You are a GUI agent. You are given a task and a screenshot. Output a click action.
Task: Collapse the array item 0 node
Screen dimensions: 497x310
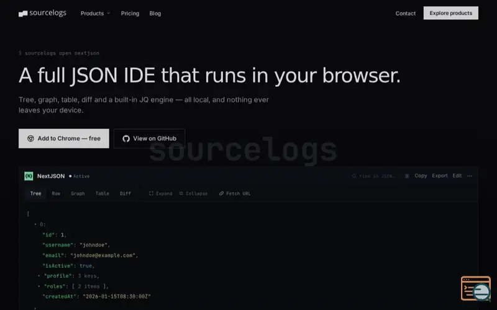point(35,224)
